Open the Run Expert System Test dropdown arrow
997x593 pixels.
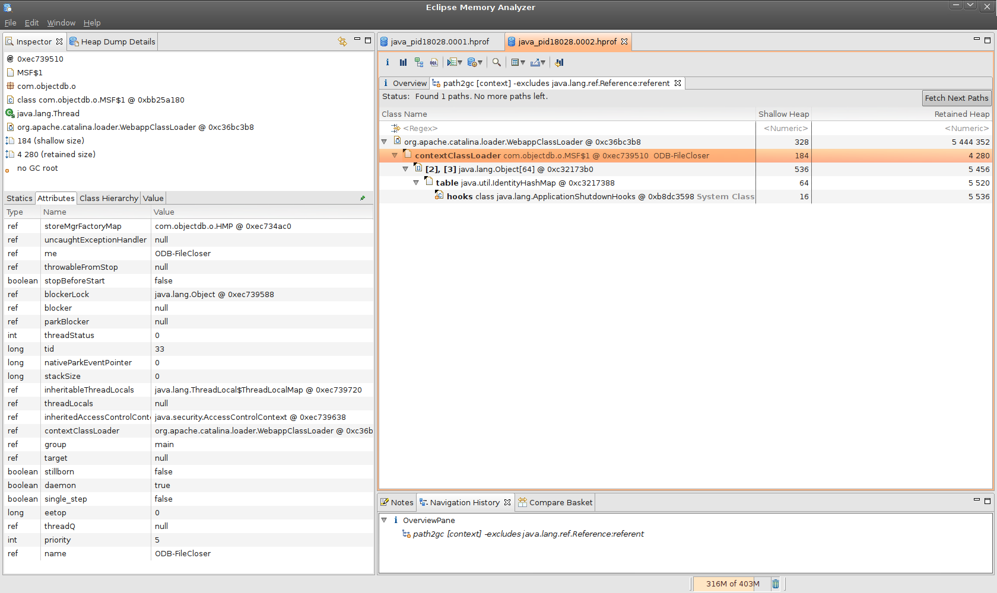(460, 63)
